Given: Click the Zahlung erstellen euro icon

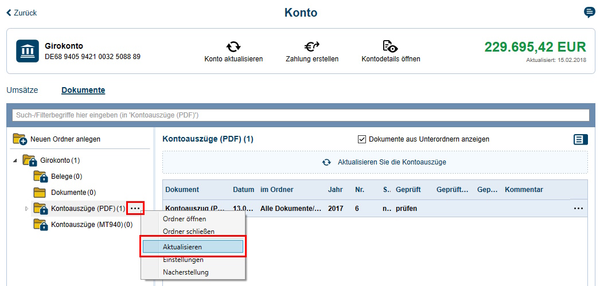Looking at the screenshot, I should point(311,46).
